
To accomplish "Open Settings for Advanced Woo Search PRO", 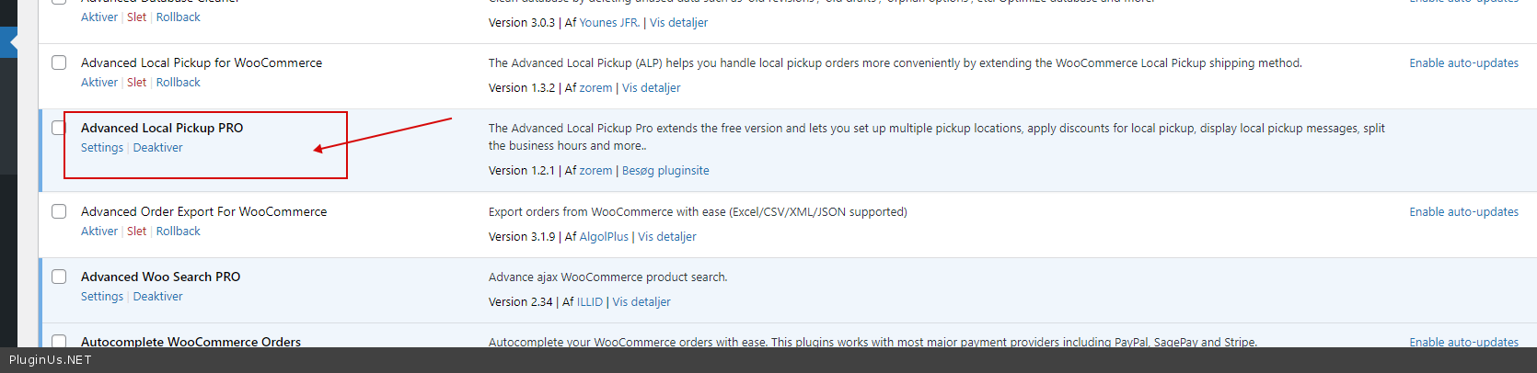I will 101,297.
